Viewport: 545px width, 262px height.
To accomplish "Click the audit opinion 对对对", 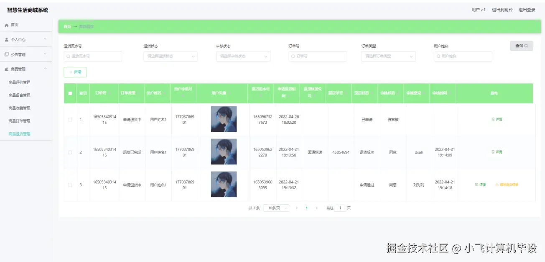I will [x=419, y=185].
